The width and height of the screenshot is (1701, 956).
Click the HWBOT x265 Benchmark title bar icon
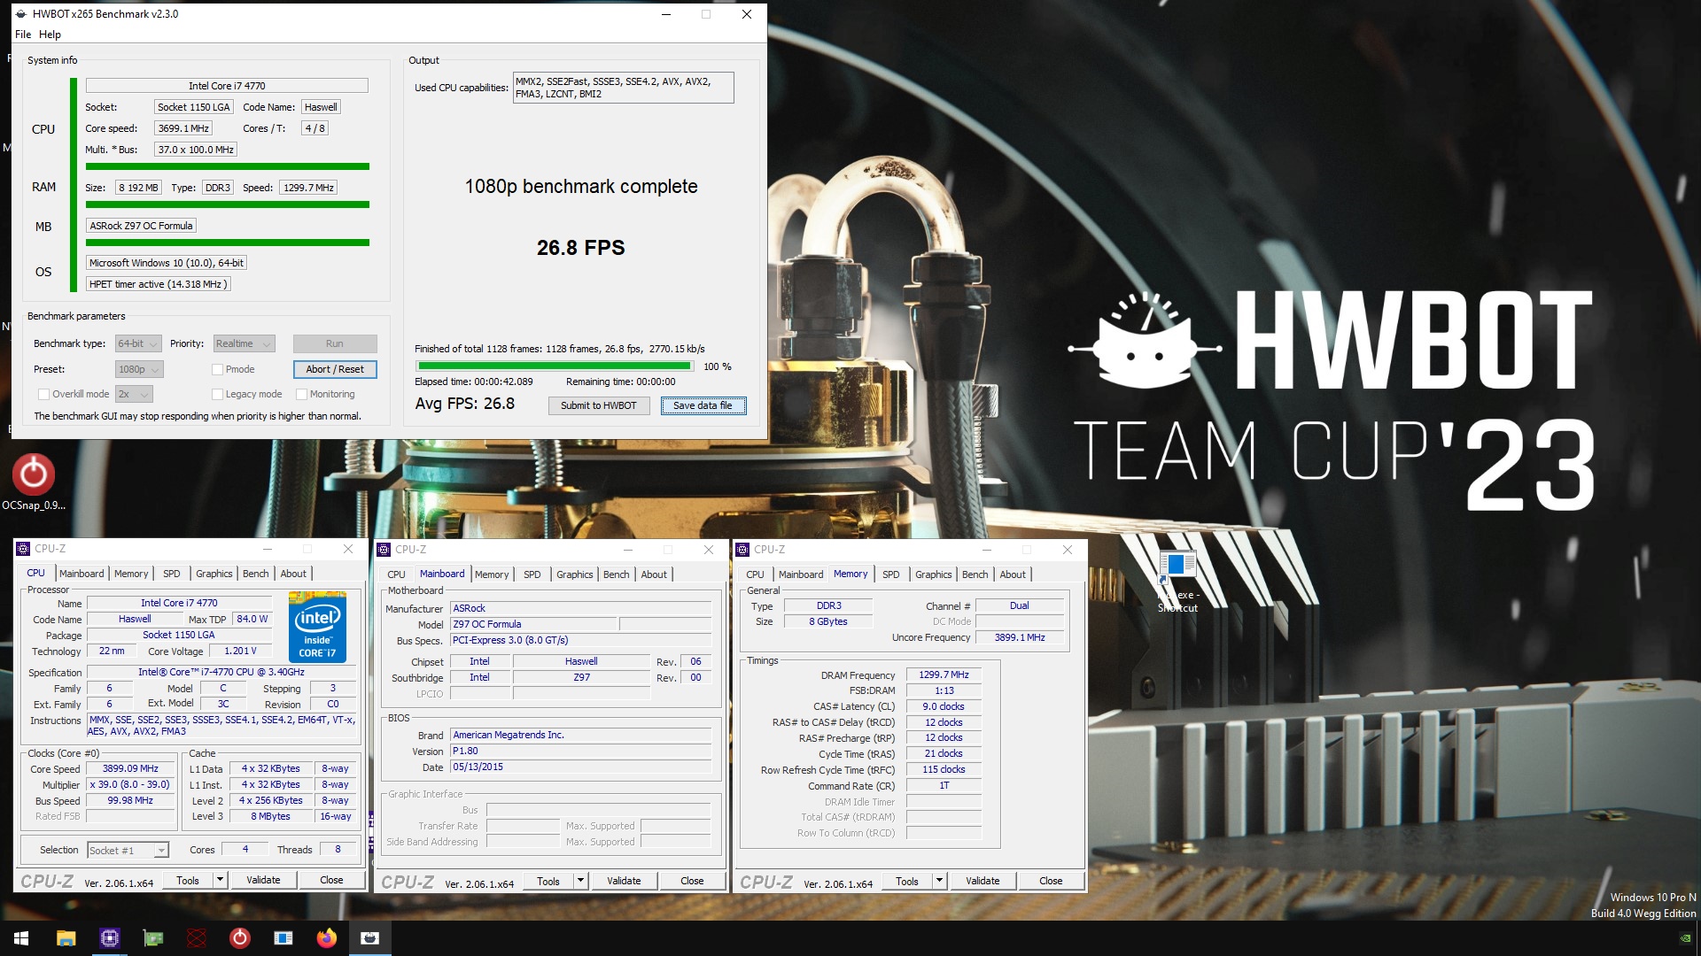pos(21,14)
